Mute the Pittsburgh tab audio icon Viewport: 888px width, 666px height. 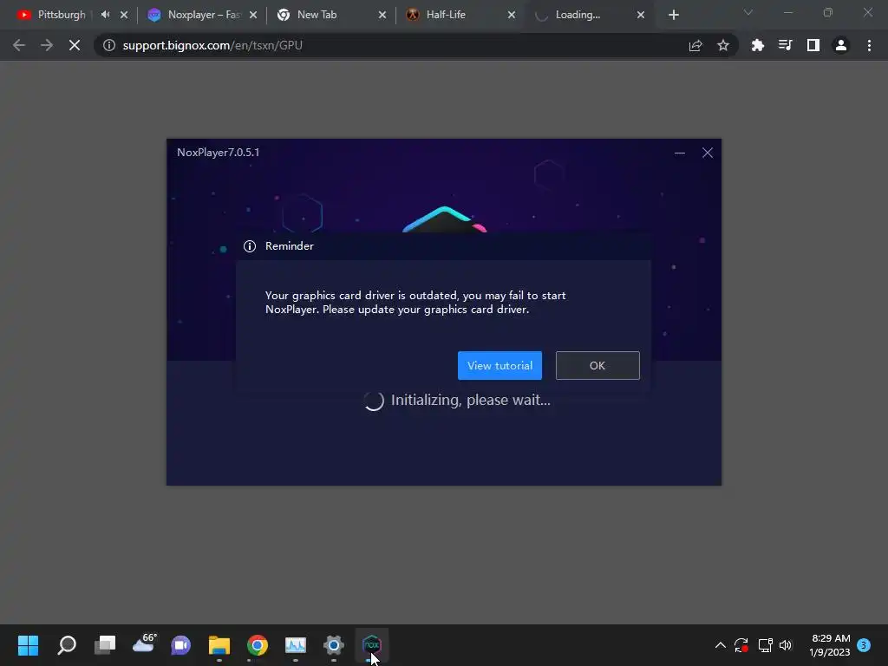[105, 15]
